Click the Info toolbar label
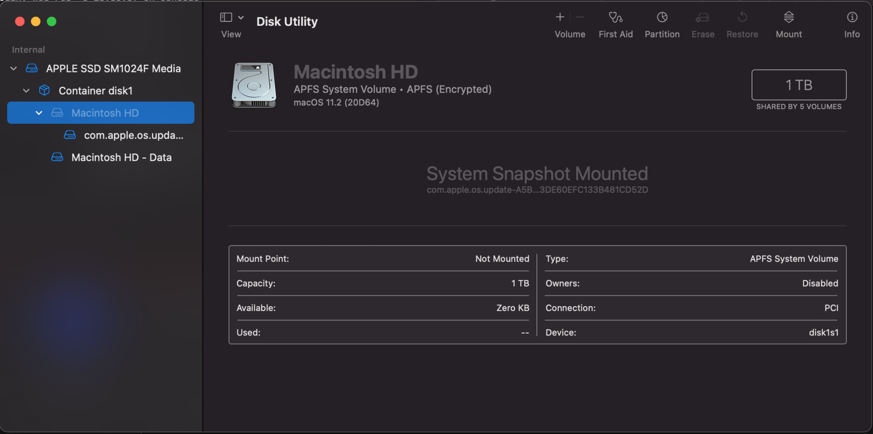The height and width of the screenshot is (434, 873). point(852,34)
